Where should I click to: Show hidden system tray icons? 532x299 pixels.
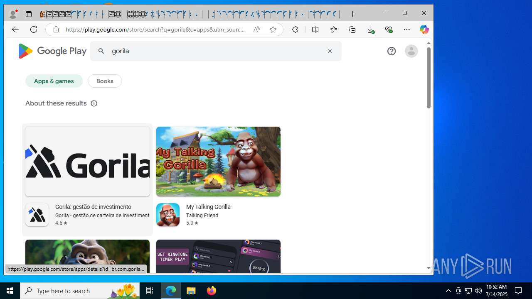tap(448, 291)
